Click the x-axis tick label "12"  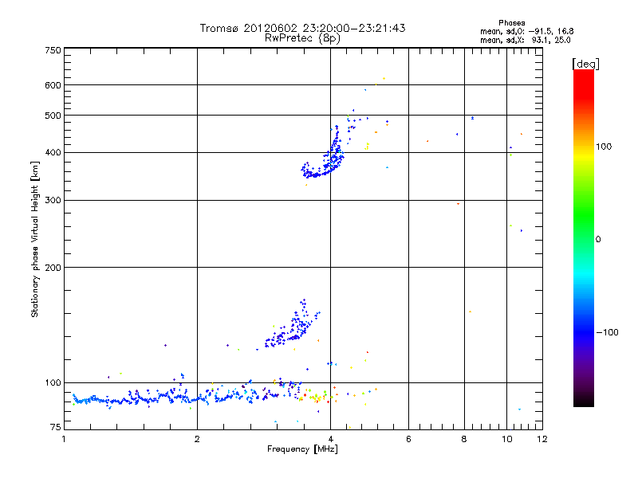coord(542,439)
